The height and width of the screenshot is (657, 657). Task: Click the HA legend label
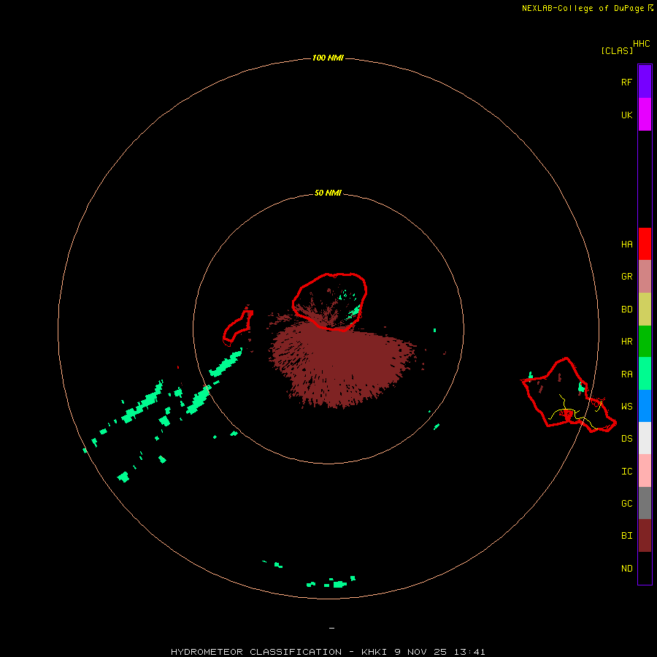(x=626, y=245)
